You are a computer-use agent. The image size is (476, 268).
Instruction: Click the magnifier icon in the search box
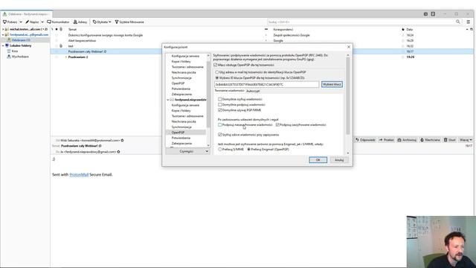pyautogui.click(x=458, y=22)
